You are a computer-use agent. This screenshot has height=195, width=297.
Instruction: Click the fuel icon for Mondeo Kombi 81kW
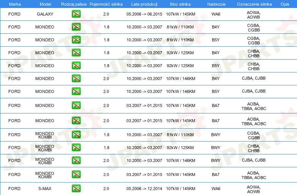[x=76, y=134]
